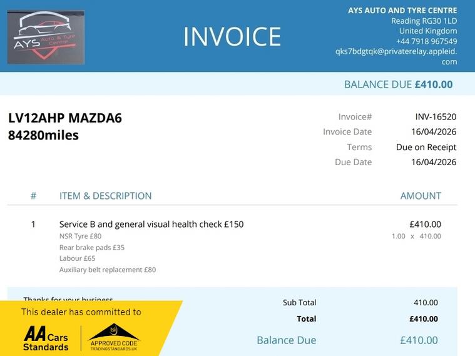This screenshot has width=475, height=356.
Task: Click the Auxiliary belt replacement £80 line
Action: tap(108, 270)
